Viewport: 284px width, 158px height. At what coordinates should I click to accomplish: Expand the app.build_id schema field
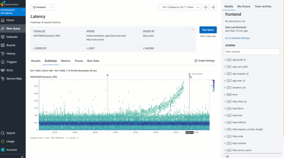tap(225, 60)
